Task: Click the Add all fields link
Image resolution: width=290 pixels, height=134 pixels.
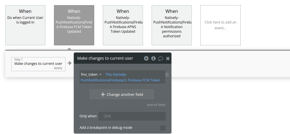Action: [156, 105]
